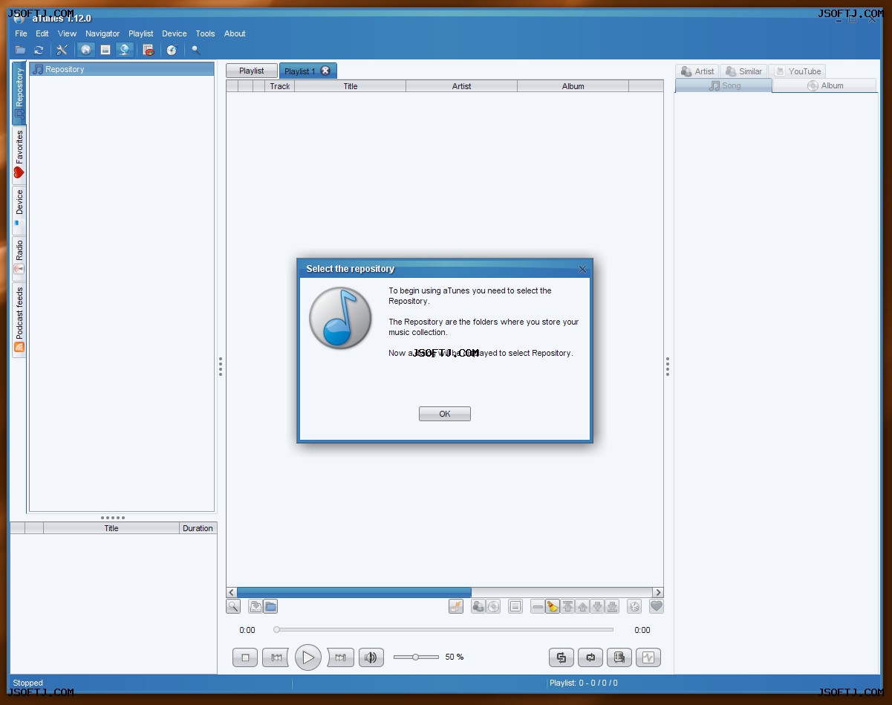Viewport: 892px width, 705px height.
Task: Toggle the shuffle button
Action: 561,657
